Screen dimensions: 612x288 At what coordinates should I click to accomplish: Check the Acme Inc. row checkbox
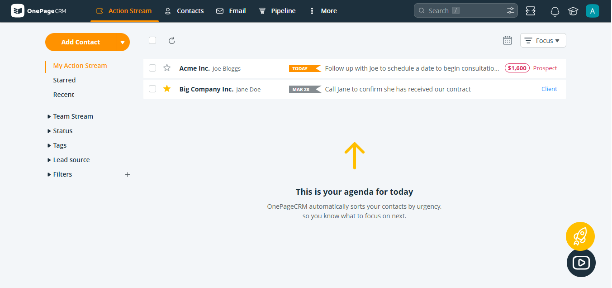[152, 68]
